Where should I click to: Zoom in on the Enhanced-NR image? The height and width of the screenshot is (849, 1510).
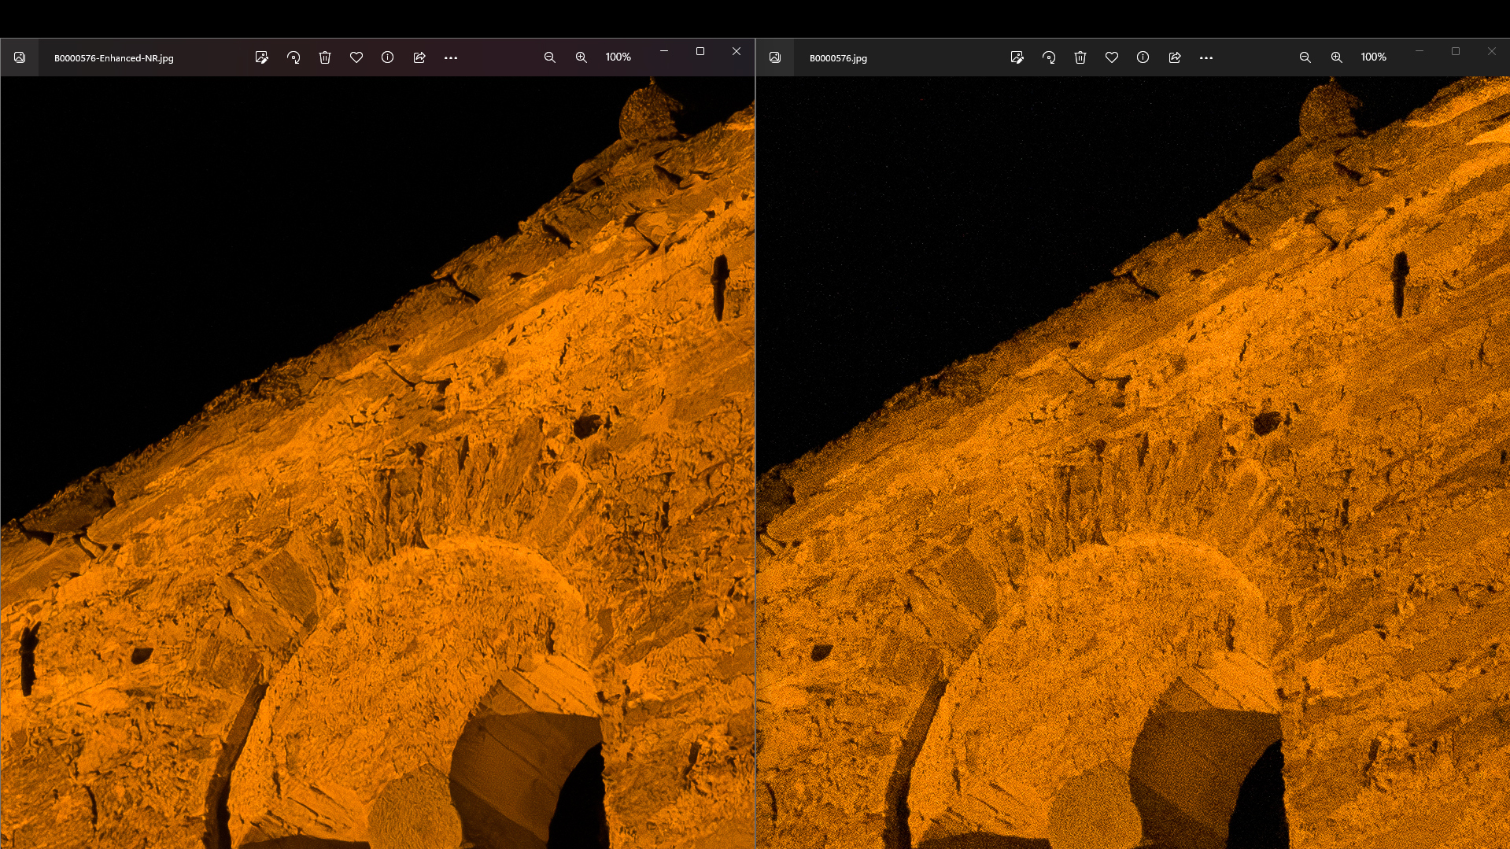tap(581, 57)
